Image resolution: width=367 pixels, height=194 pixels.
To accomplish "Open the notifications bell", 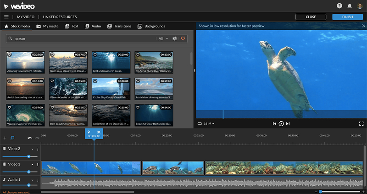I will [350, 6].
